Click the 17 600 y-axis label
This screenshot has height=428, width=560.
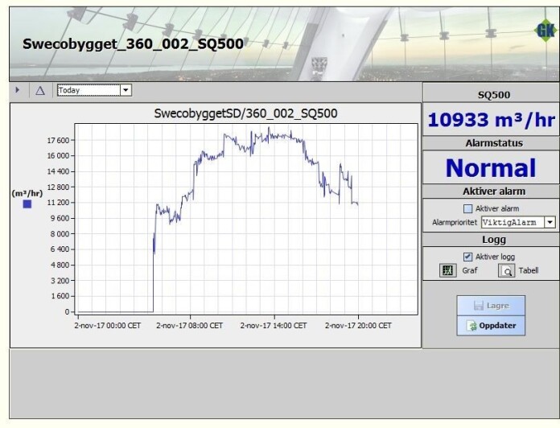point(58,140)
